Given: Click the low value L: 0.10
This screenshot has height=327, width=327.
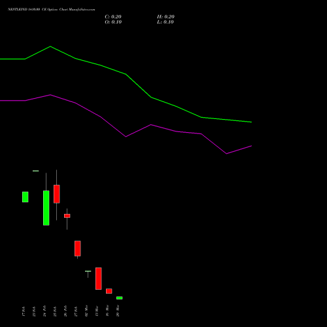Looking at the screenshot, I should tap(165, 22).
